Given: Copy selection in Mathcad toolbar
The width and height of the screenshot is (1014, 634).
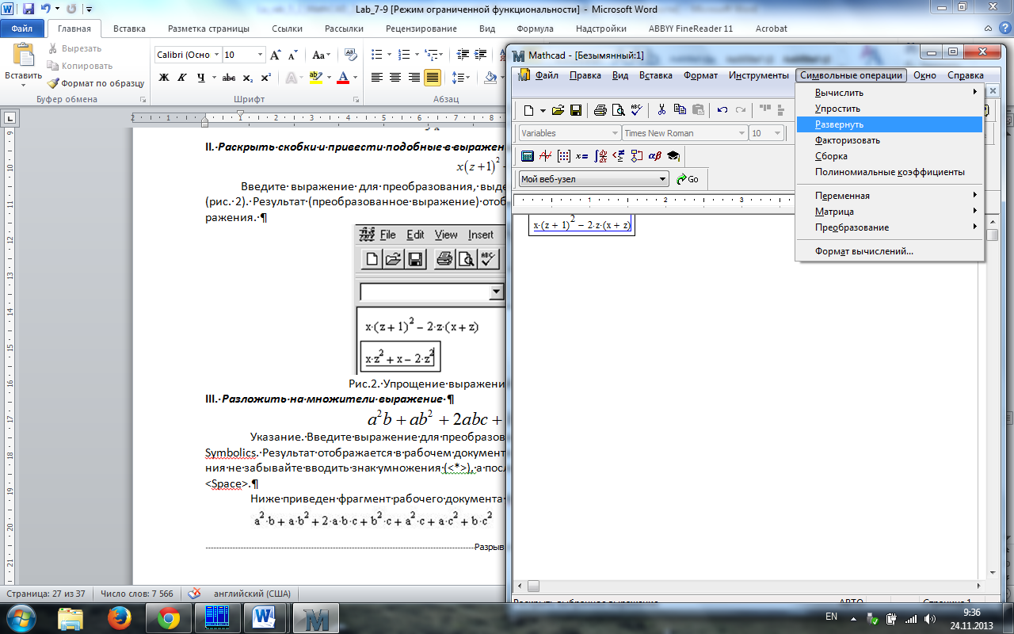Looking at the screenshot, I should (680, 110).
